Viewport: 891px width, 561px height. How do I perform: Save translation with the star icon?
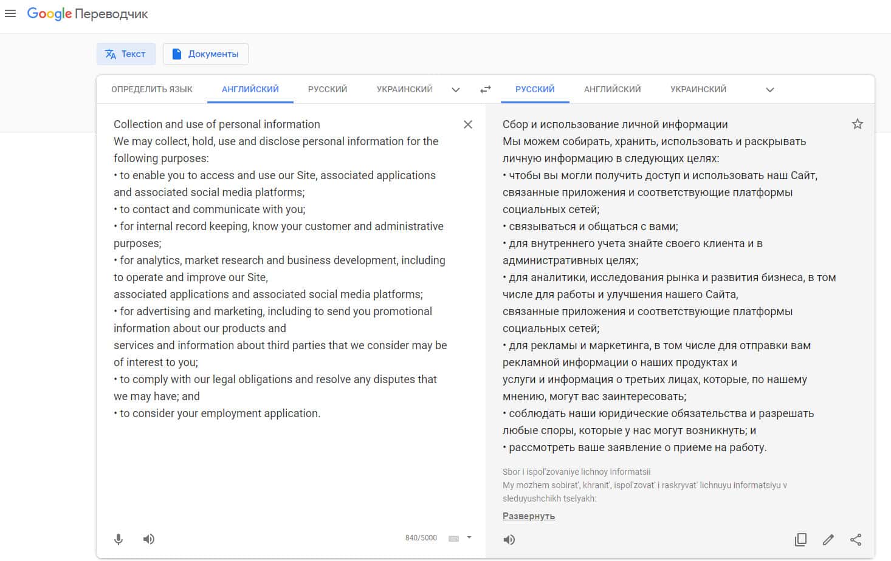858,124
